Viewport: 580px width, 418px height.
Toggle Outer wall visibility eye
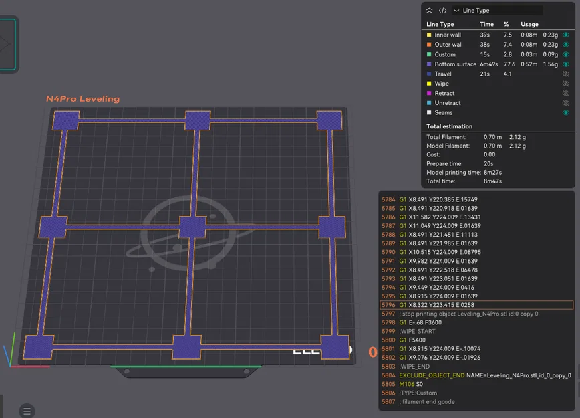click(x=565, y=44)
